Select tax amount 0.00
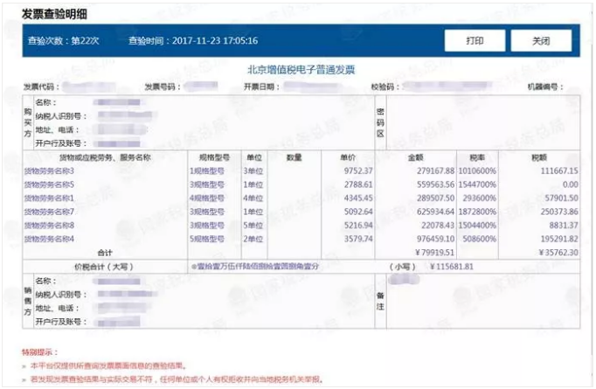This screenshot has width=596, height=389. click(x=571, y=184)
